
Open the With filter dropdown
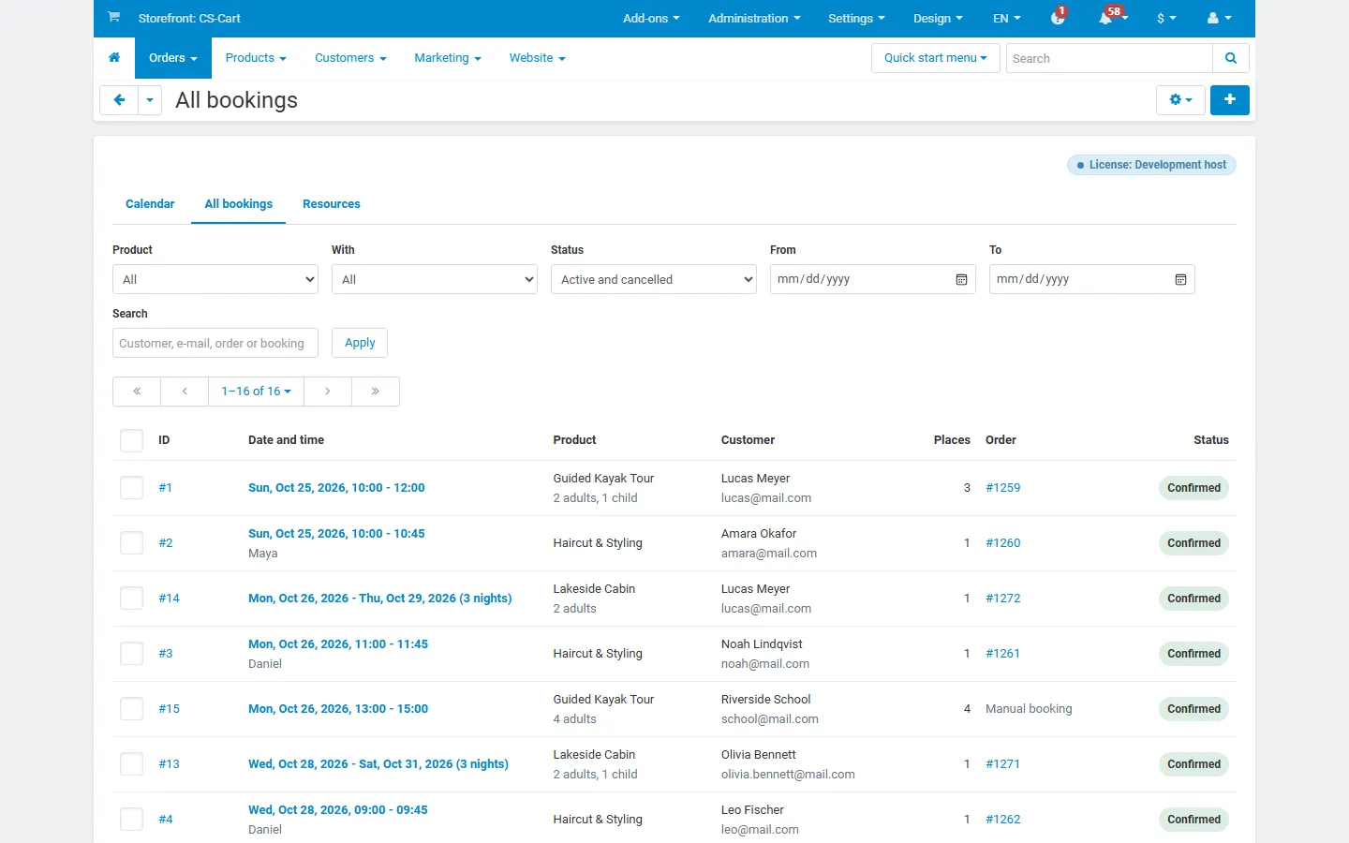[x=435, y=279]
